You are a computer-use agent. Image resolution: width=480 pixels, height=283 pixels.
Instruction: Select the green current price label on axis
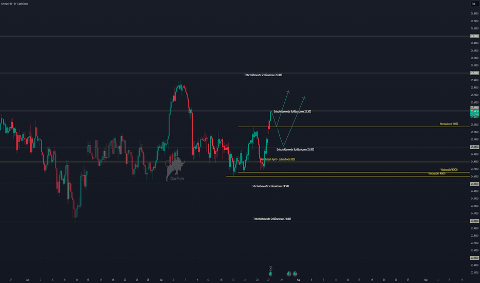click(474, 113)
